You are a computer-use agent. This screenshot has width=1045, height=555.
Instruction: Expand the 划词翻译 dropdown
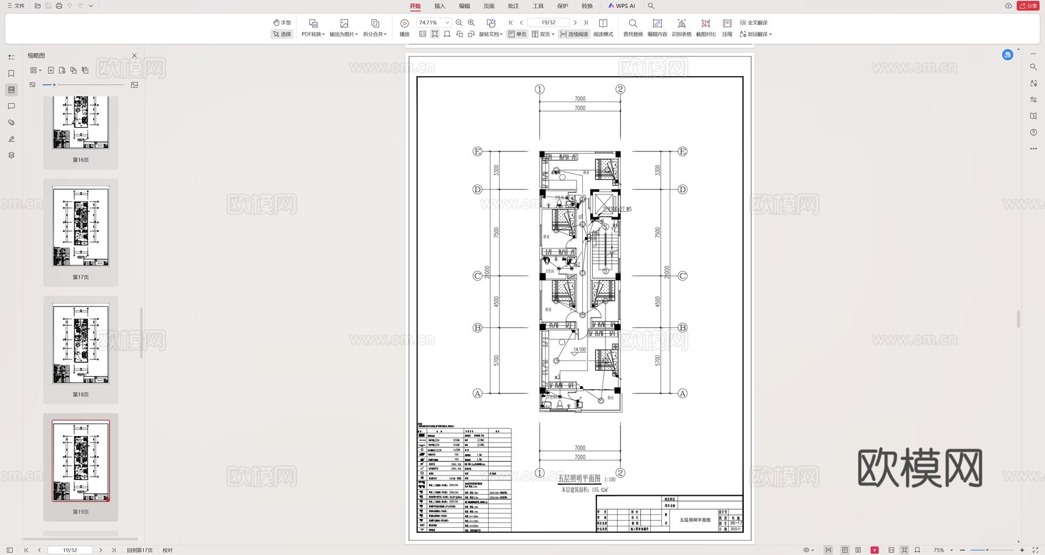[x=756, y=34]
